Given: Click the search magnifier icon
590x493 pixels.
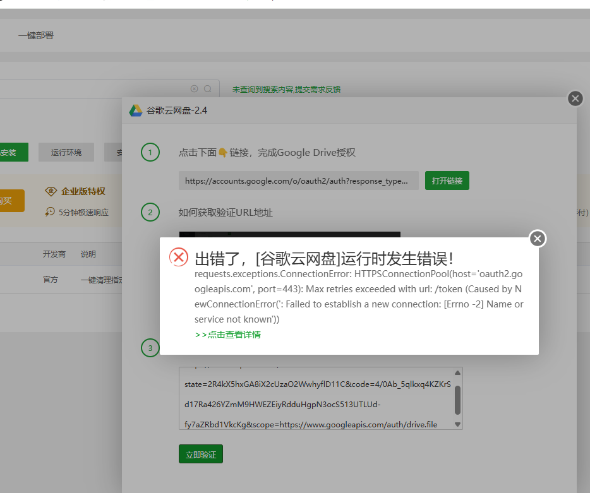Looking at the screenshot, I should click(x=208, y=89).
